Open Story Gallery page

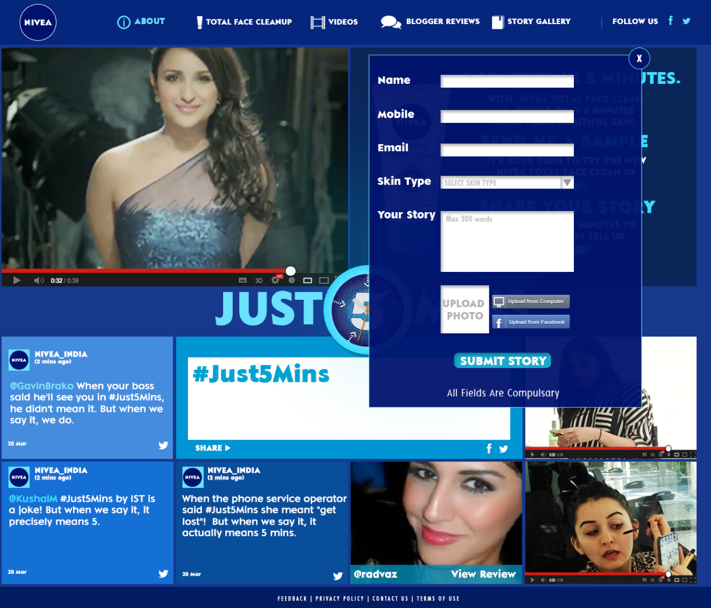tap(531, 22)
